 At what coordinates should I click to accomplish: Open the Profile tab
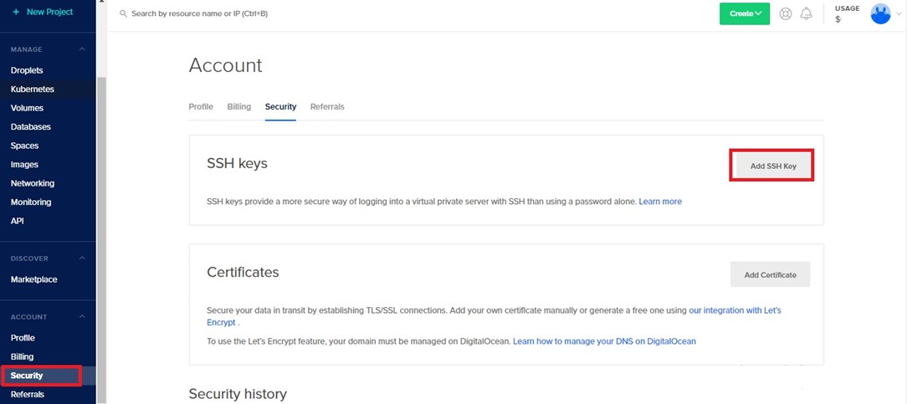click(201, 107)
